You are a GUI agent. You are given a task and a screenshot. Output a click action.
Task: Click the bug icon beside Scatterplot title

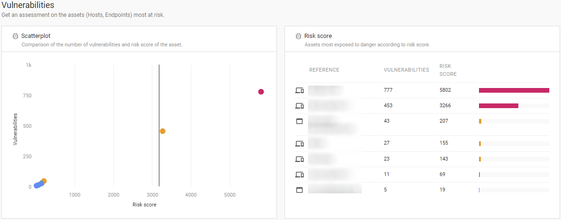[x=15, y=36]
